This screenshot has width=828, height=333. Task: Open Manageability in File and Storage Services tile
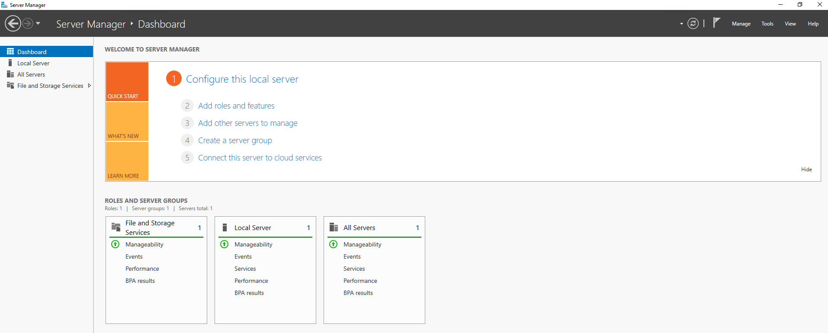(144, 244)
